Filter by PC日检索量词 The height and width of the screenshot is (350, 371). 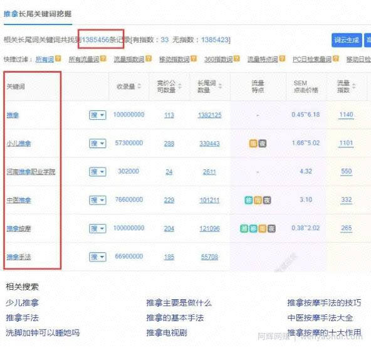click(x=312, y=59)
